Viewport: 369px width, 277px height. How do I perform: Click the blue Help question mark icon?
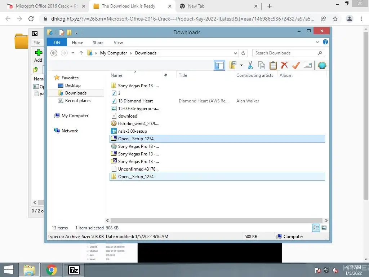coord(325,42)
